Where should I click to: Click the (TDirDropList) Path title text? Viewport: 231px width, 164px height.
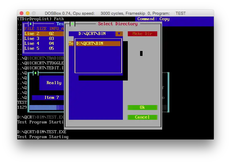(41, 19)
